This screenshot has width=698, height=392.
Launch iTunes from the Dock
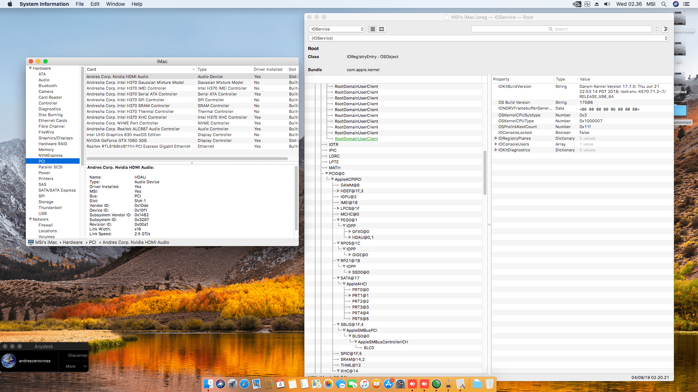(364, 384)
